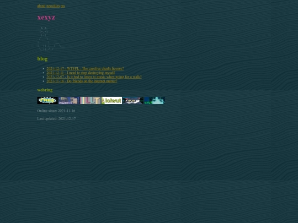The height and width of the screenshot is (223, 298).
Task: Open the WTFPL carefree chad's license post
Action: (85, 68)
